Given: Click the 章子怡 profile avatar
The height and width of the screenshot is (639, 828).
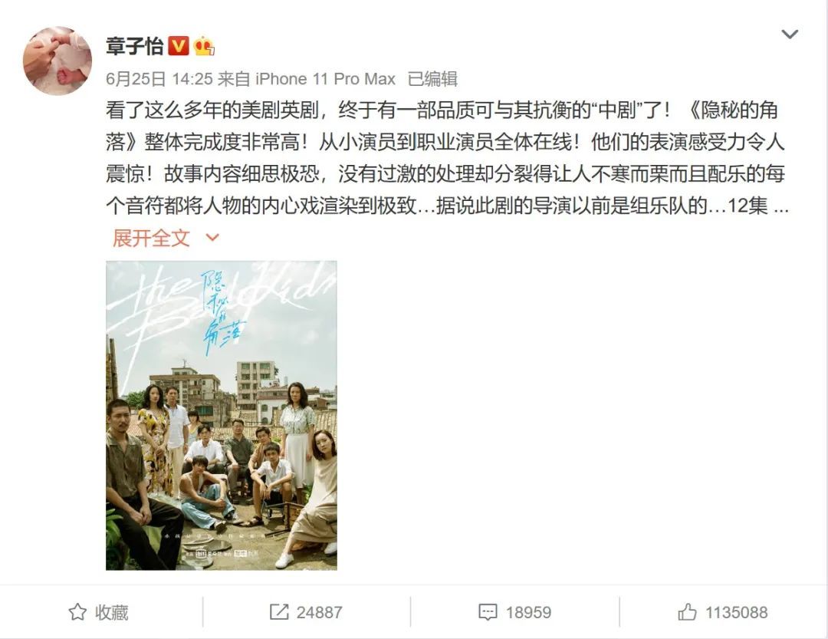Looking at the screenshot, I should click(58, 61).
